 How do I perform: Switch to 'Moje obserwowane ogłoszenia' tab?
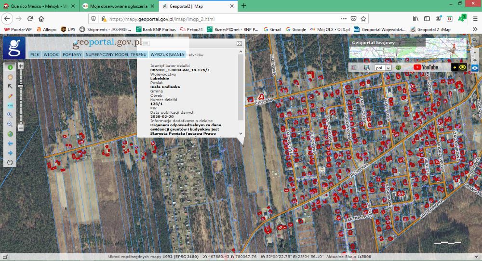[119, 6]
